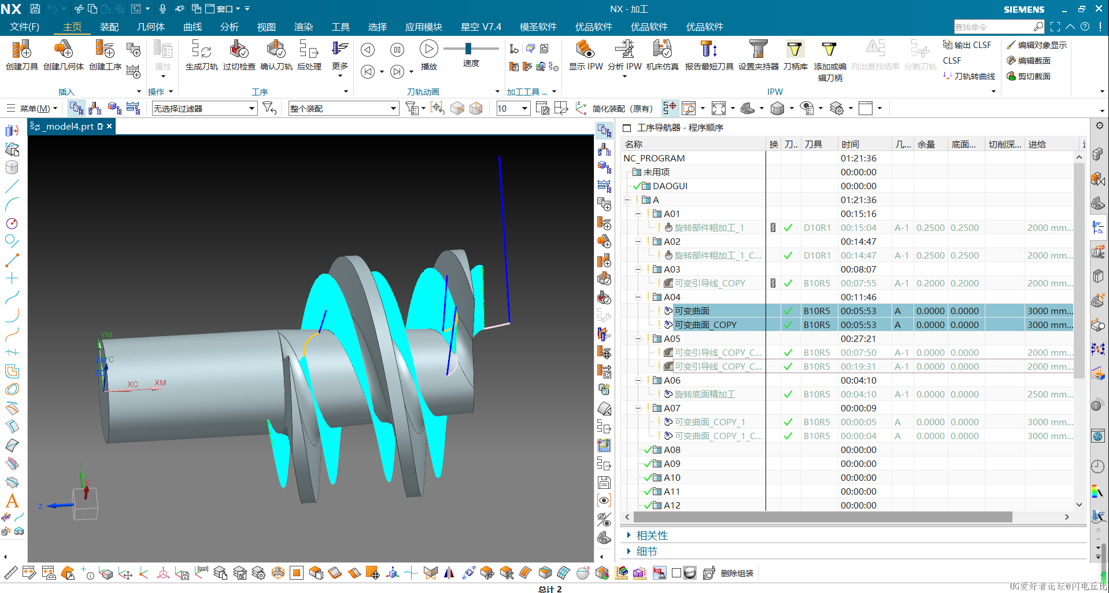The image size is (1109, 593).
Task: Click 刀轨转曲线 button
Action: 969,76
